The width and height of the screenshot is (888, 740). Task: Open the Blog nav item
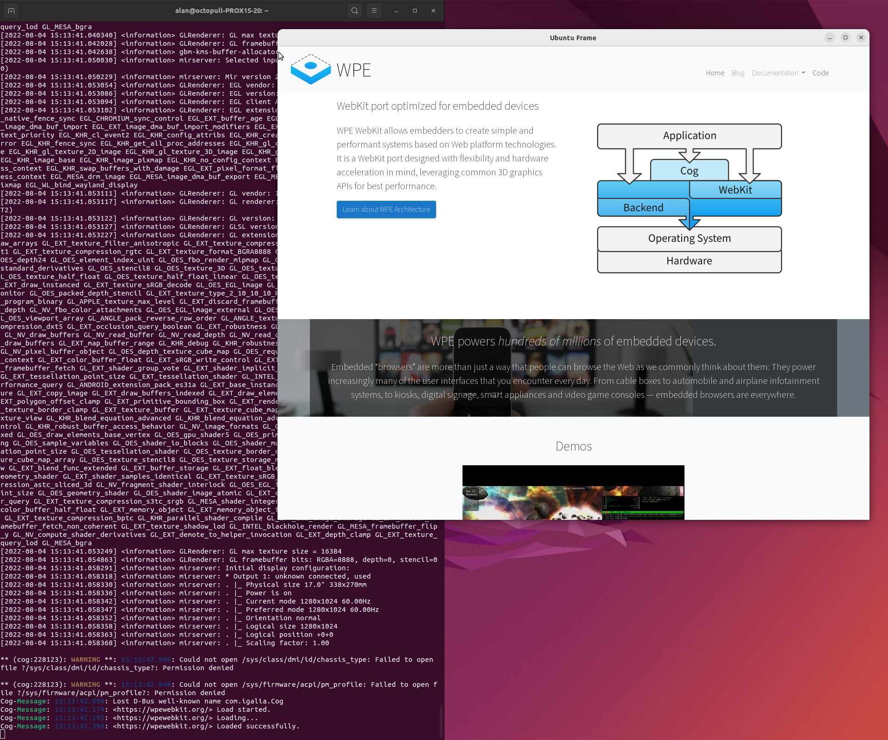(738, 73)
